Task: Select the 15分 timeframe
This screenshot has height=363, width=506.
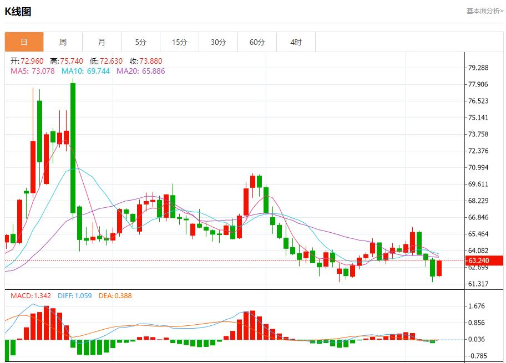Action: click(x=180, y=42)
